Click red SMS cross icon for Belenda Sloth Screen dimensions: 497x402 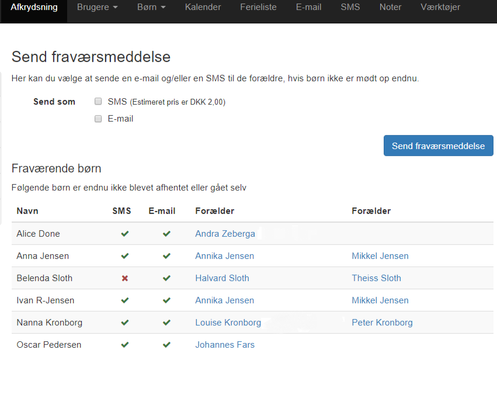point(125,278)
